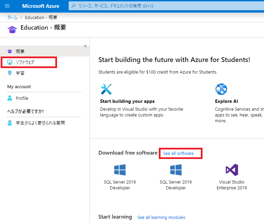Screen dimensions: 264x223
Task: Click Start building your apps heading
Action: [127, 101]
